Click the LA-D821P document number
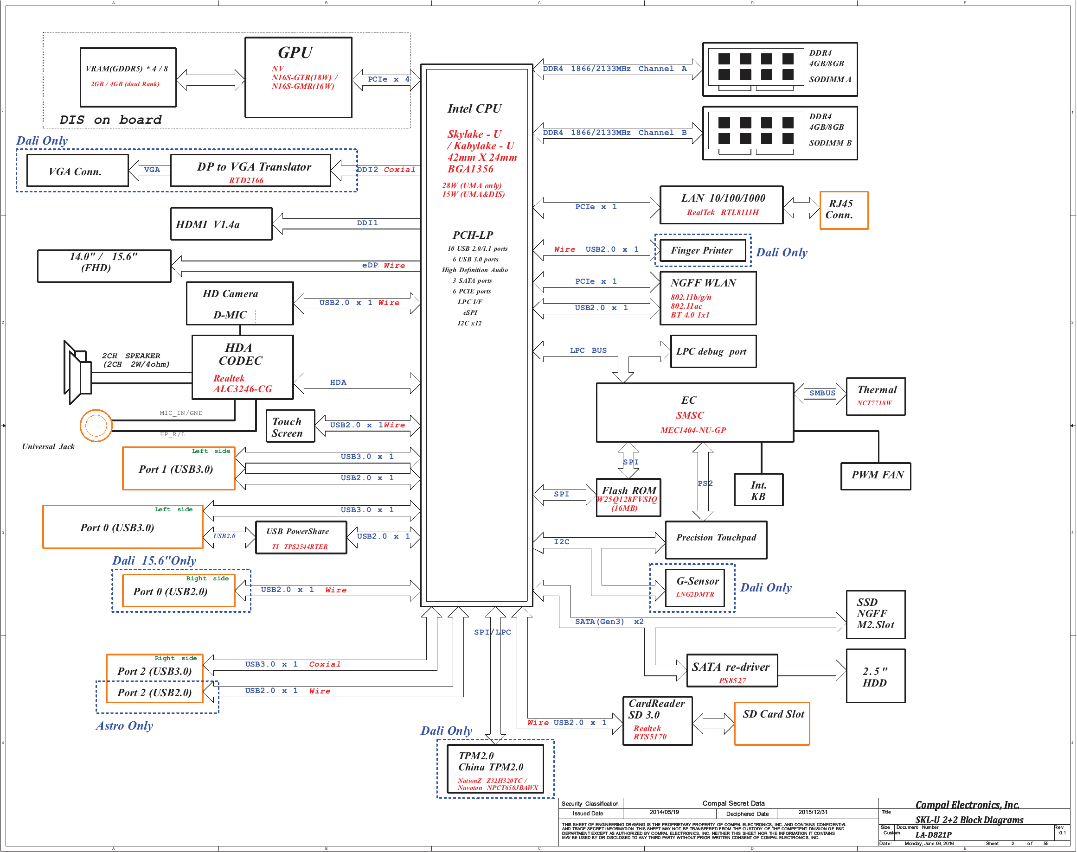The height and width of the screenshot is (852, 1077). pyautogui.click(x=933, y=834)
